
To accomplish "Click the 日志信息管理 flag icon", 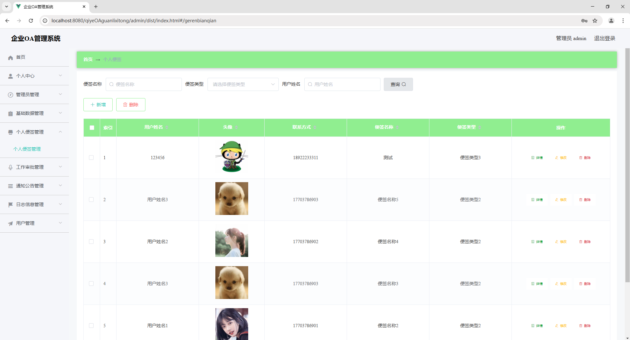I will (11, 204).
